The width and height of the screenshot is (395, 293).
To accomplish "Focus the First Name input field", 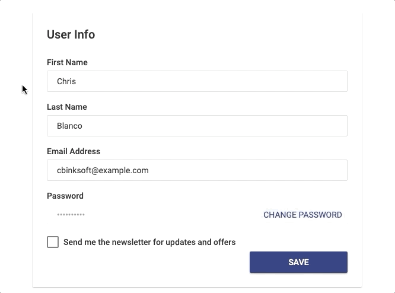I will click(197, 81).
